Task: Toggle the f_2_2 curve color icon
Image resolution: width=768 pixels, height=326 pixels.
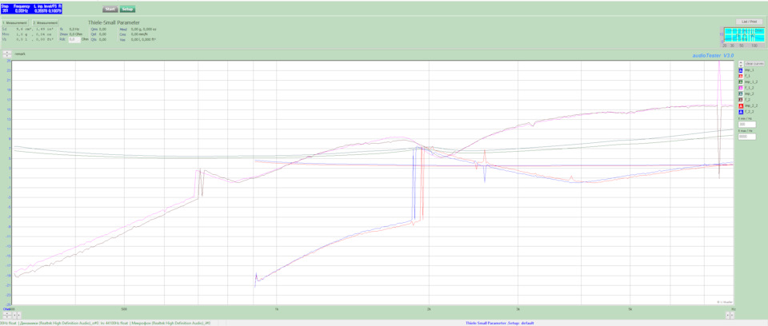Action: point(741,112)
